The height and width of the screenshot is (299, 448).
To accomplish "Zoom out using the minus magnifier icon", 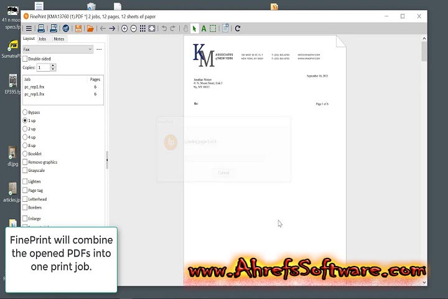I will (133, 28).
